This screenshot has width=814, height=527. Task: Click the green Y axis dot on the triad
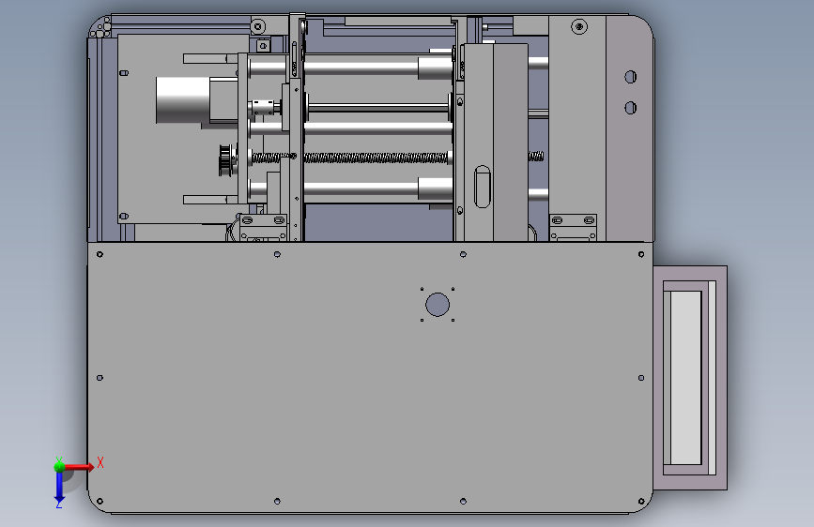click(x=59, y=466)
